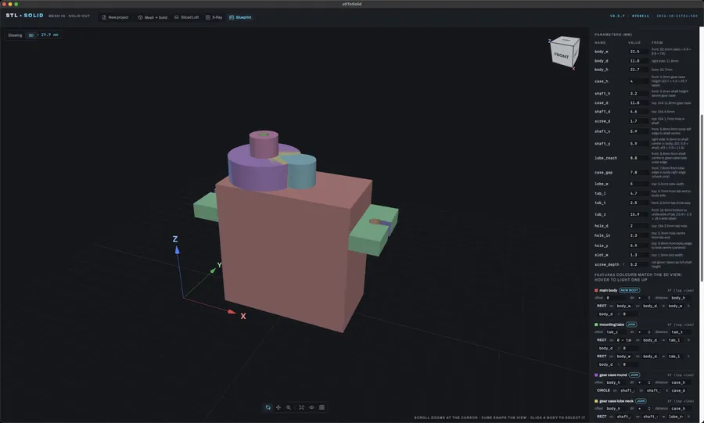Image resolution: width=704 pixels, height=423 pixels.
Task: Edit the tab_t value 2.5 in parameters
Action: pos(638,203)
